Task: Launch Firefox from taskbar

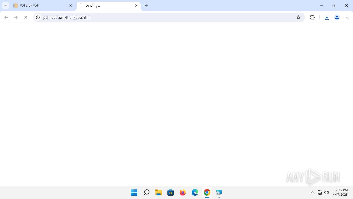Action: pyautogui.click(x=183, y=192)
